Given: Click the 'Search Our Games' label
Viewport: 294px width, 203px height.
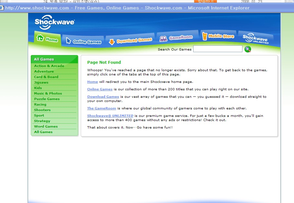Looking at the screenshot, I should click(x=175, y=50).
